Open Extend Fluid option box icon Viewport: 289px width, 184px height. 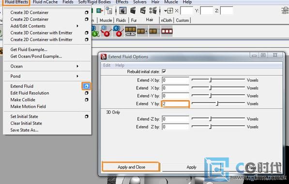pyautogui.click(x=86, y=86)
